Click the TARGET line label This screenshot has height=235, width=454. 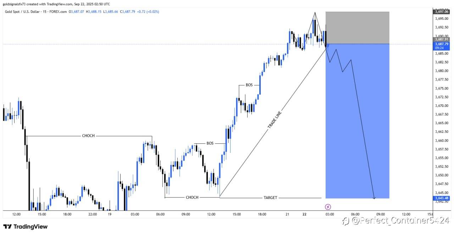tap(270, 198)
